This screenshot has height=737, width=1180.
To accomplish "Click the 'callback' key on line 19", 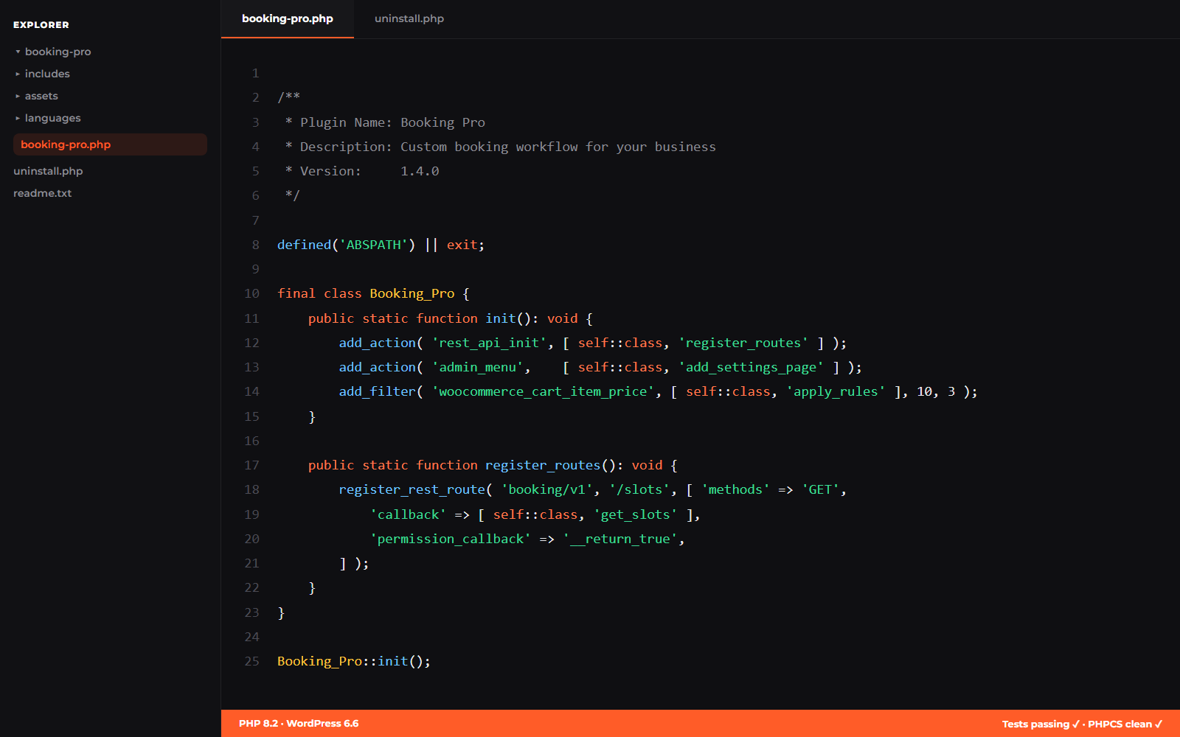I will 408,514.
